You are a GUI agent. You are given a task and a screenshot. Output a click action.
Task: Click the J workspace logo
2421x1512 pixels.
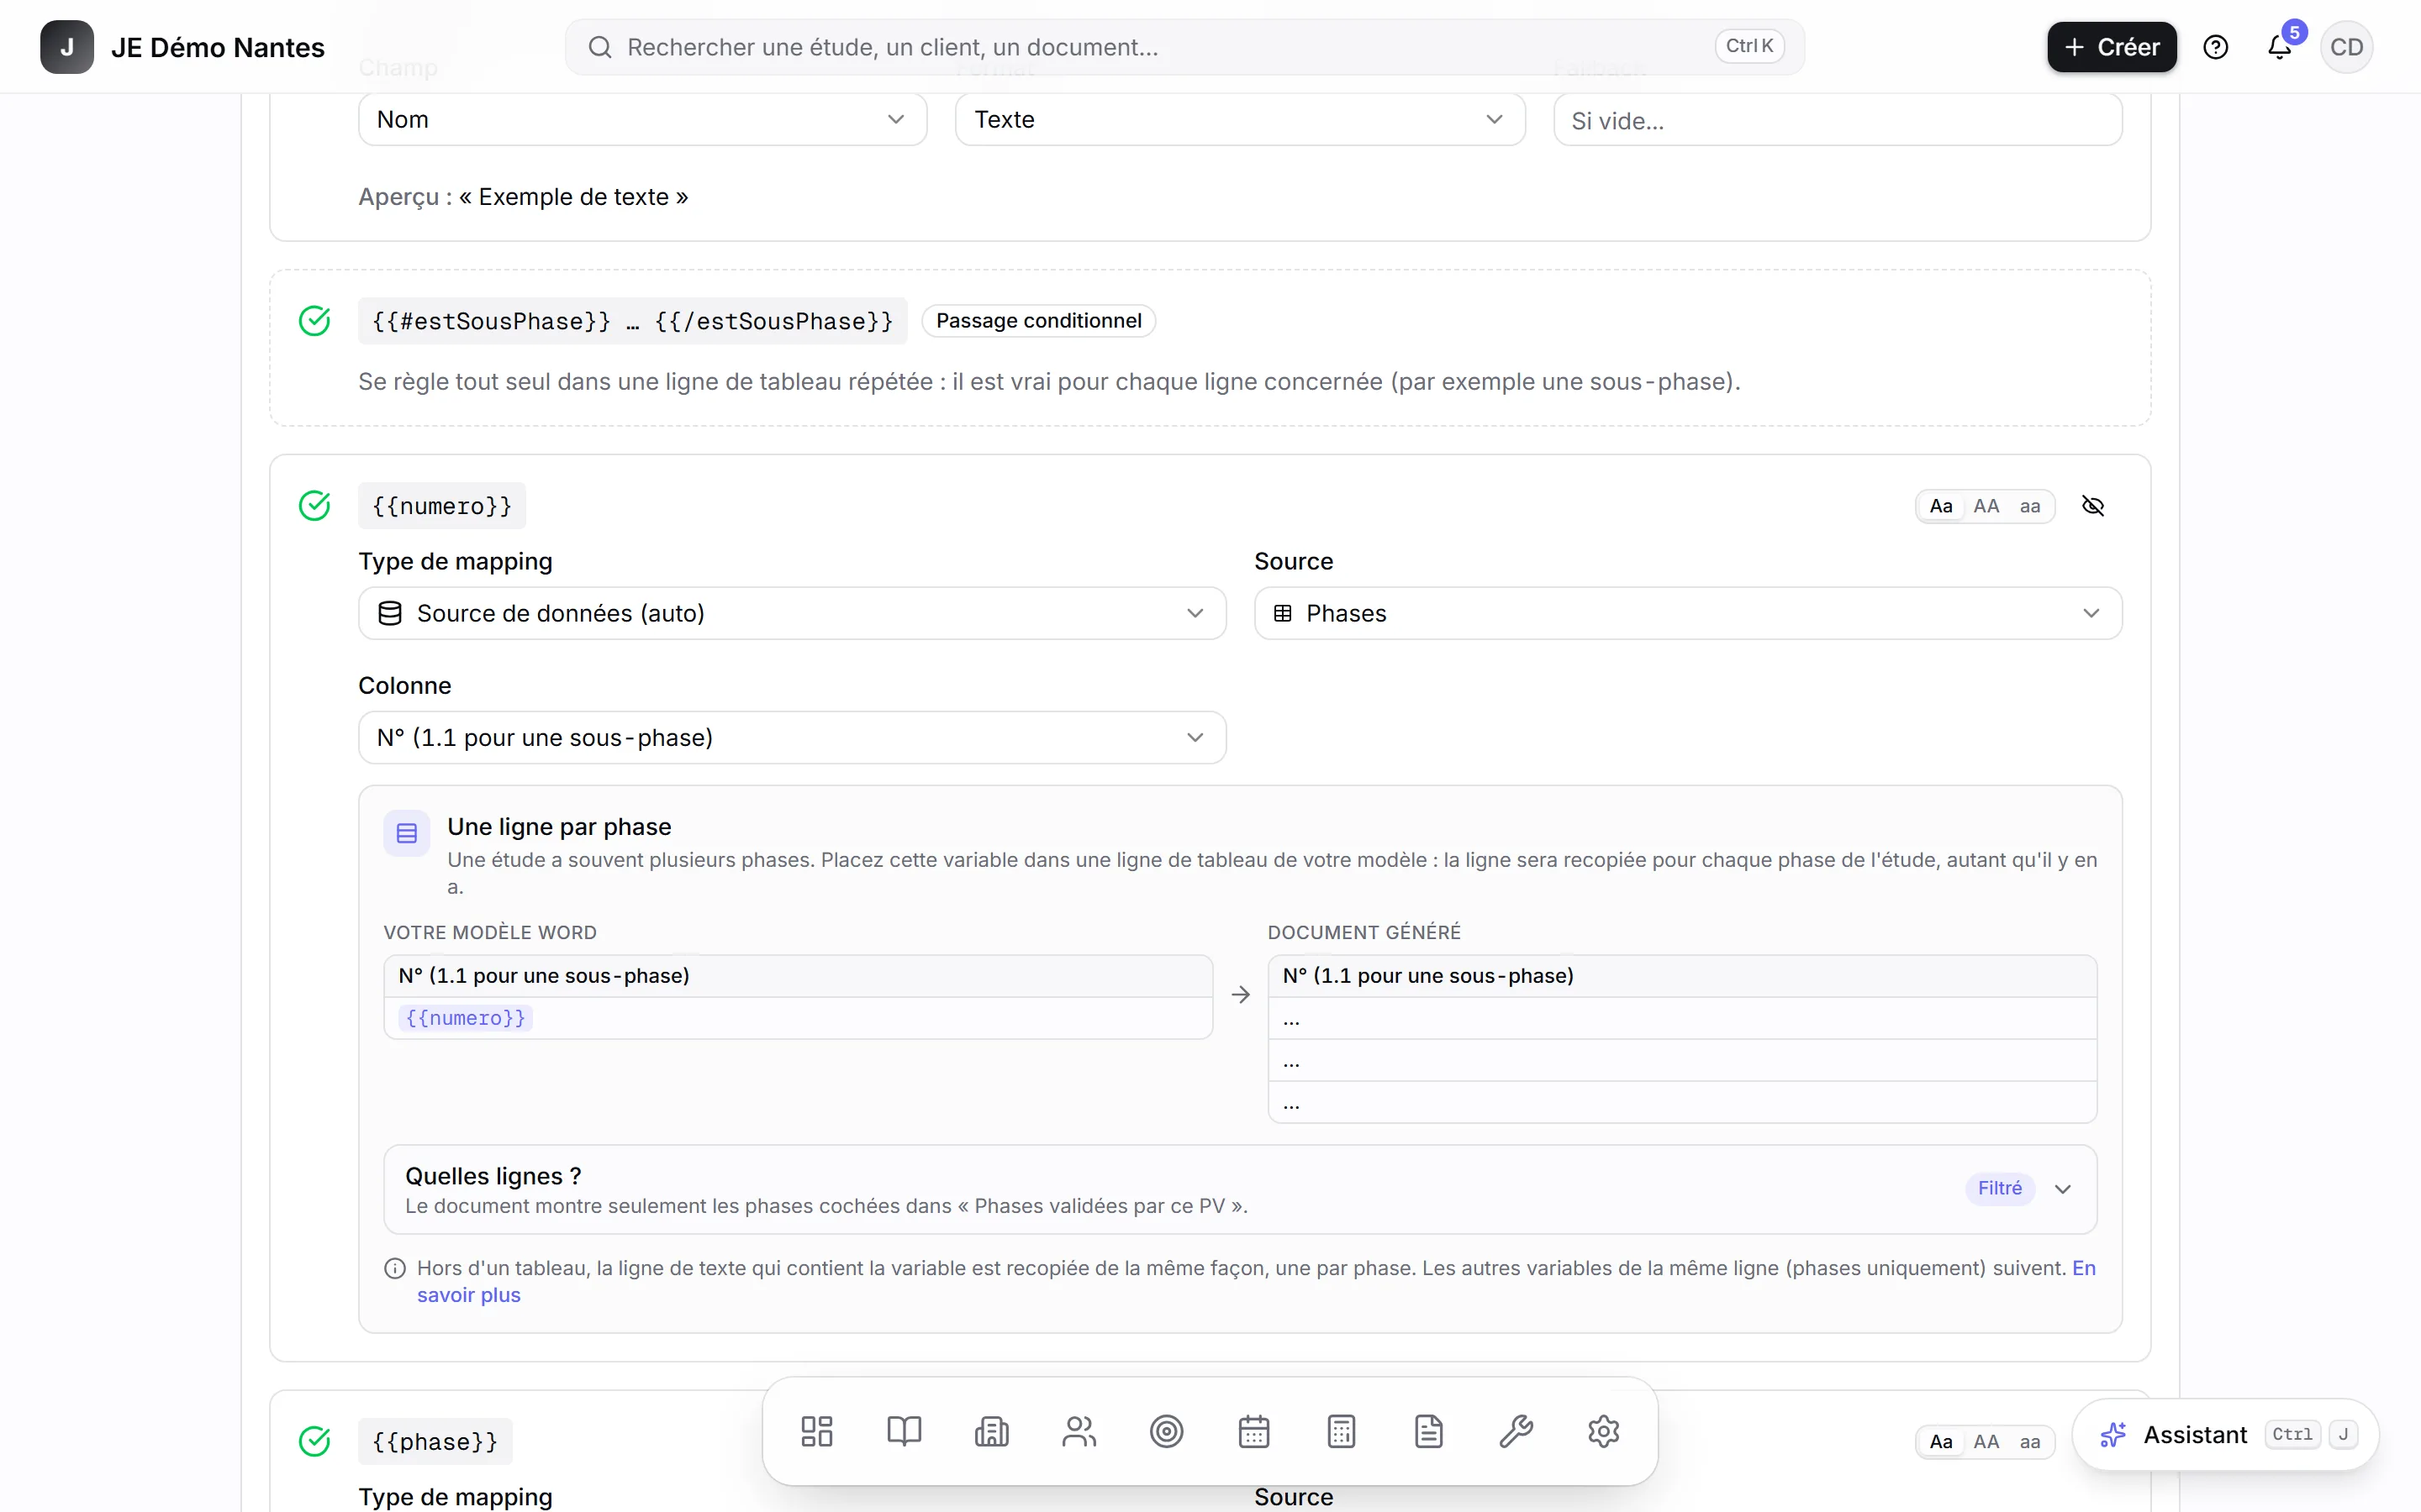click(67, 47)
